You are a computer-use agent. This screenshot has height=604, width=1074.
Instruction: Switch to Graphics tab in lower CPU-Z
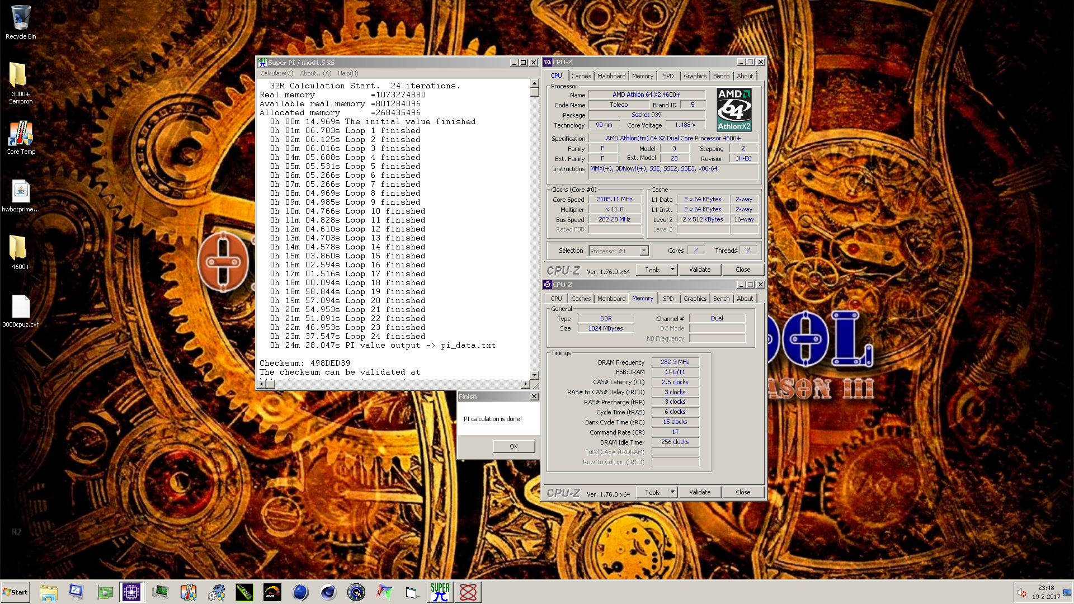tap(695, 299)
